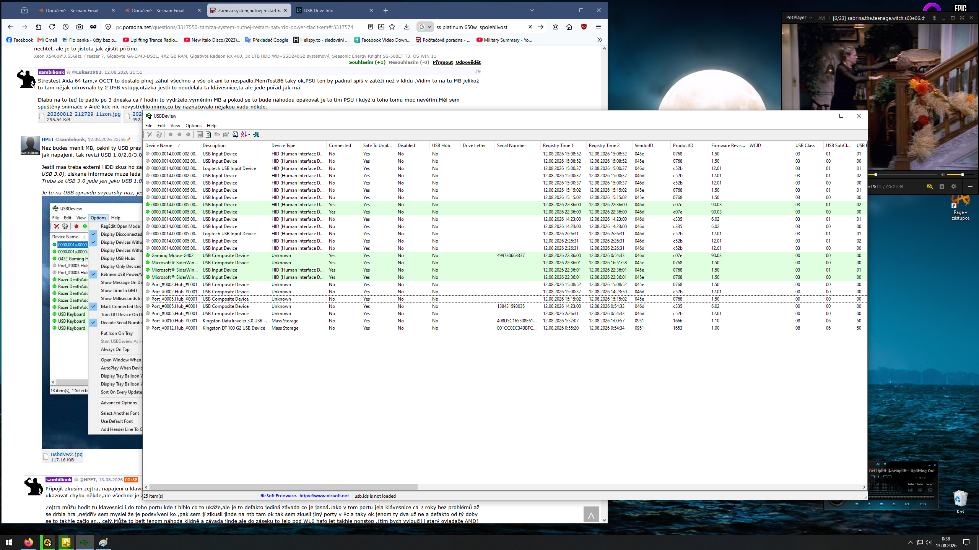The width and height of the screenshot is (979, 550).
Task: Click the Firefox icon on the taskbar
Action: click(x=29, y=542)
